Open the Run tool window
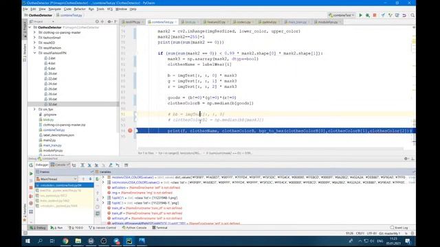Screen dimensions: 440x247 tap(56, 228)
